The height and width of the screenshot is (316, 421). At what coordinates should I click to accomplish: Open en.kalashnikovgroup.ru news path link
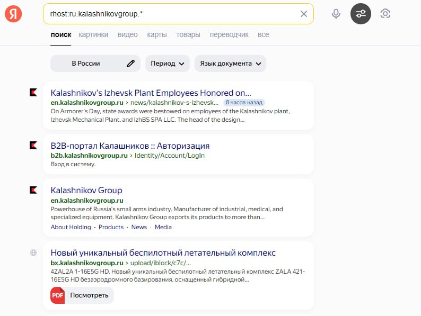click(x=174, y=102)
